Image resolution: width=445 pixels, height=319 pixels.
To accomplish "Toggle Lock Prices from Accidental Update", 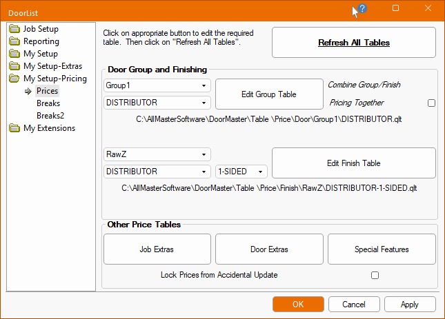I will click(375, 275).
